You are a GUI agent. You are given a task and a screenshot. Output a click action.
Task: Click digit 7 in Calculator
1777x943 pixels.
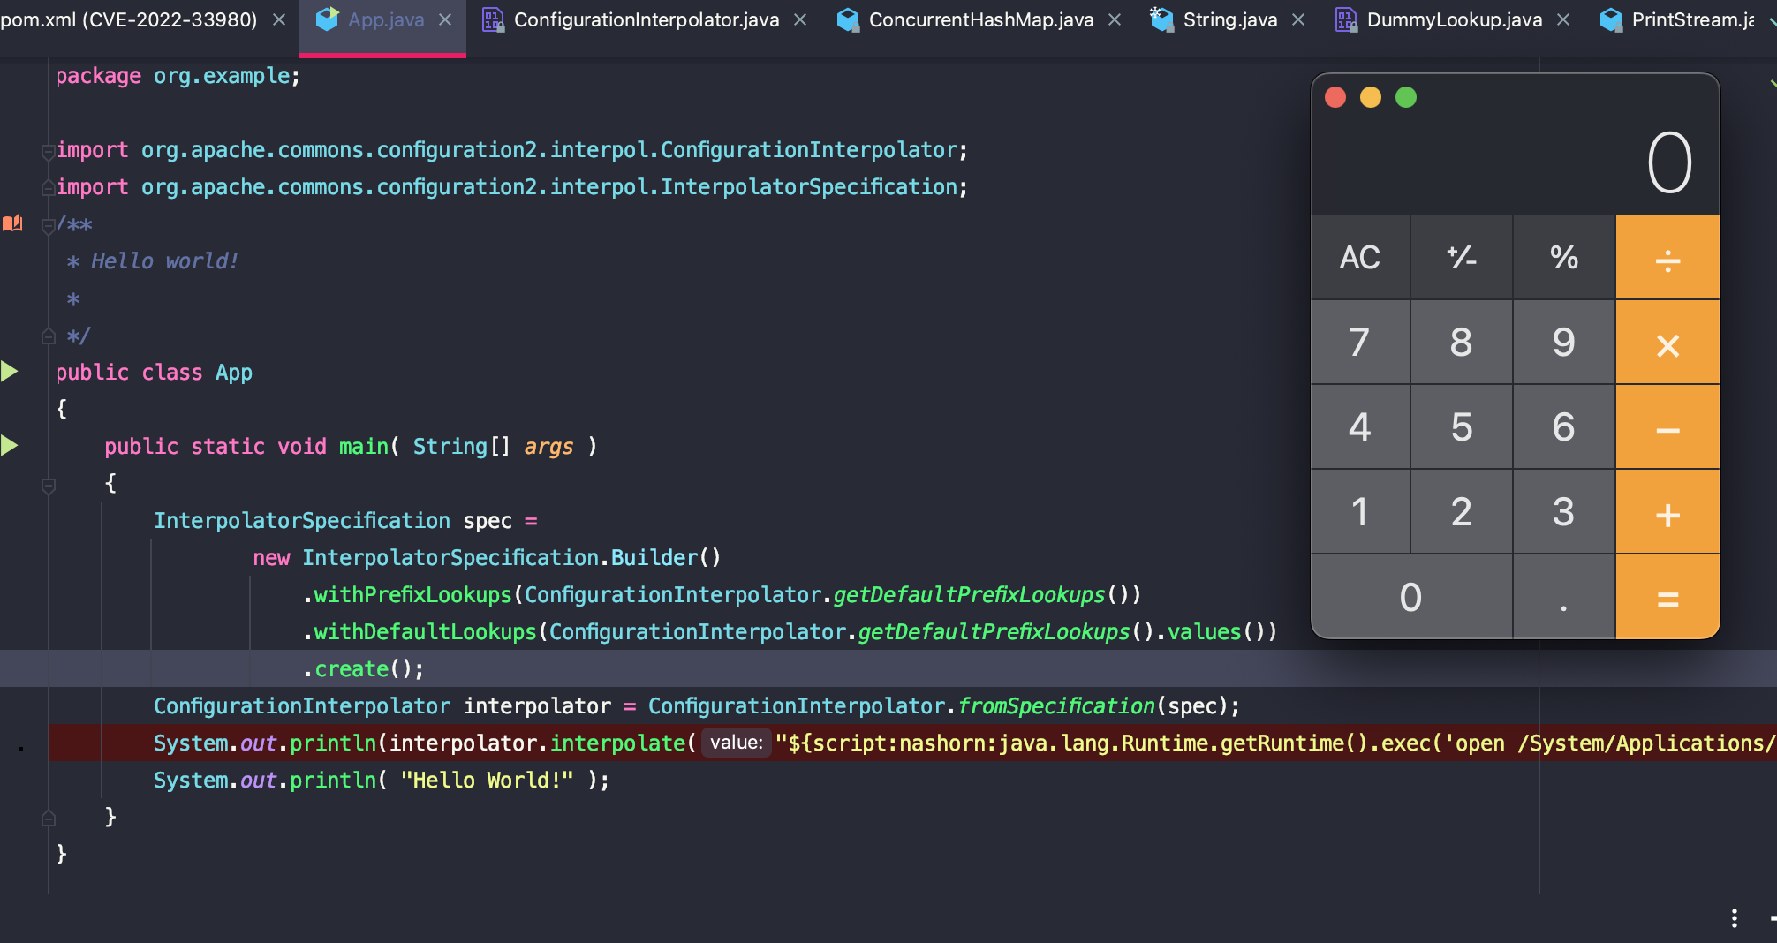click(1360, 343)
